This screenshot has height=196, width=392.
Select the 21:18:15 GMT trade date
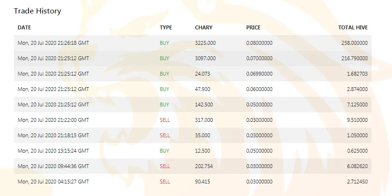click(53, 135)
